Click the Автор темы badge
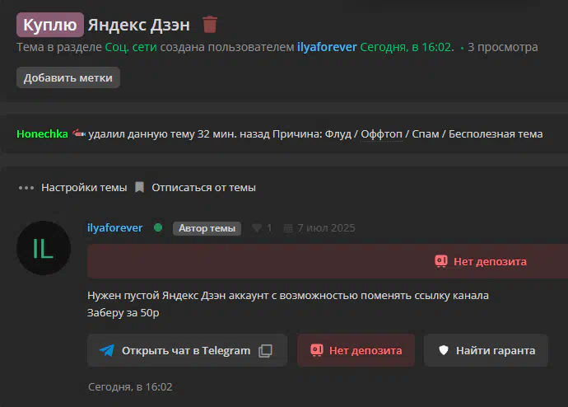 (x=207, y=228)
